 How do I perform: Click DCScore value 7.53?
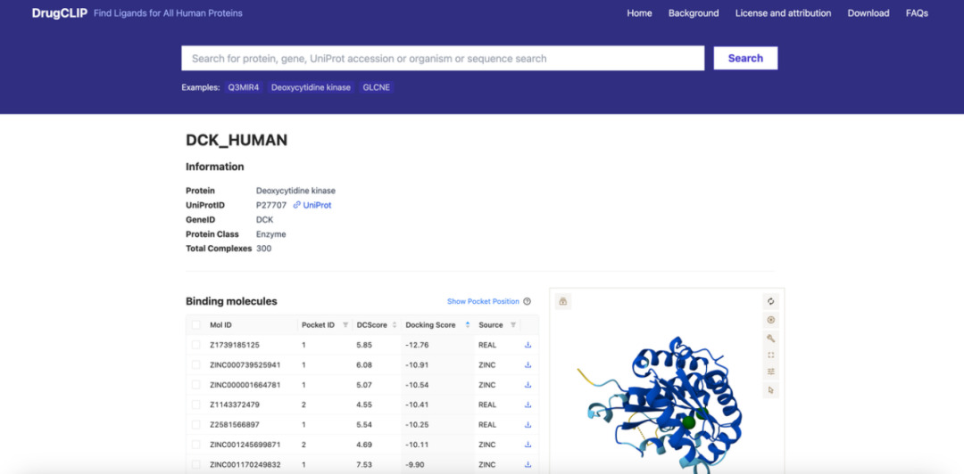tap(364, 465)
